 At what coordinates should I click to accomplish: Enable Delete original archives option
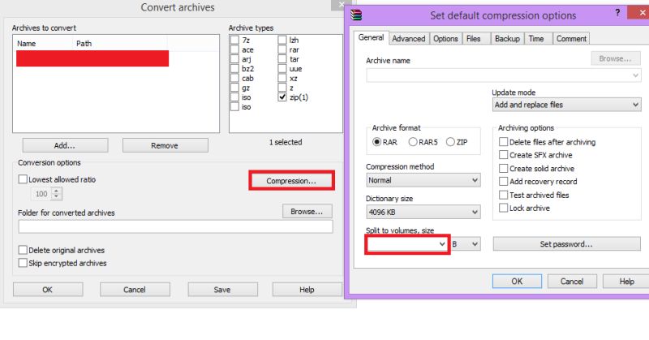pos(23,250)
